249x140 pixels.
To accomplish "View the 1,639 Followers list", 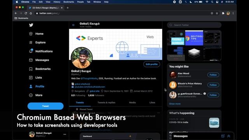I will (96, 95).
